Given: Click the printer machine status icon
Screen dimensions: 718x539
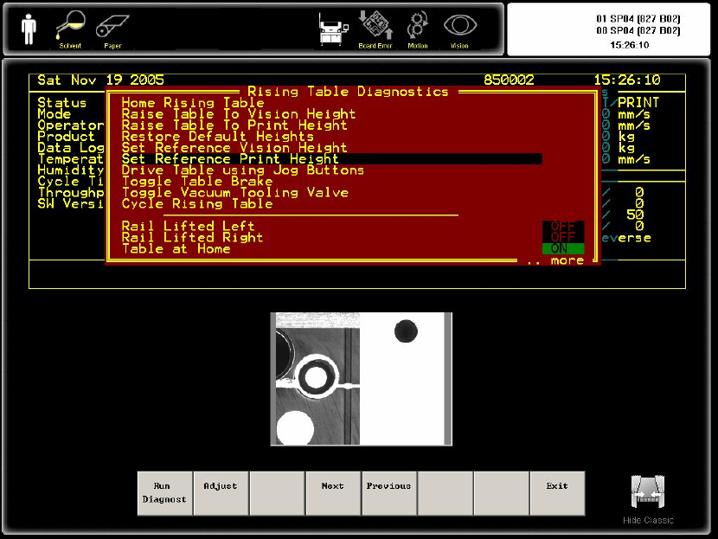Looking at the screenshot, I should coord(333,29).
